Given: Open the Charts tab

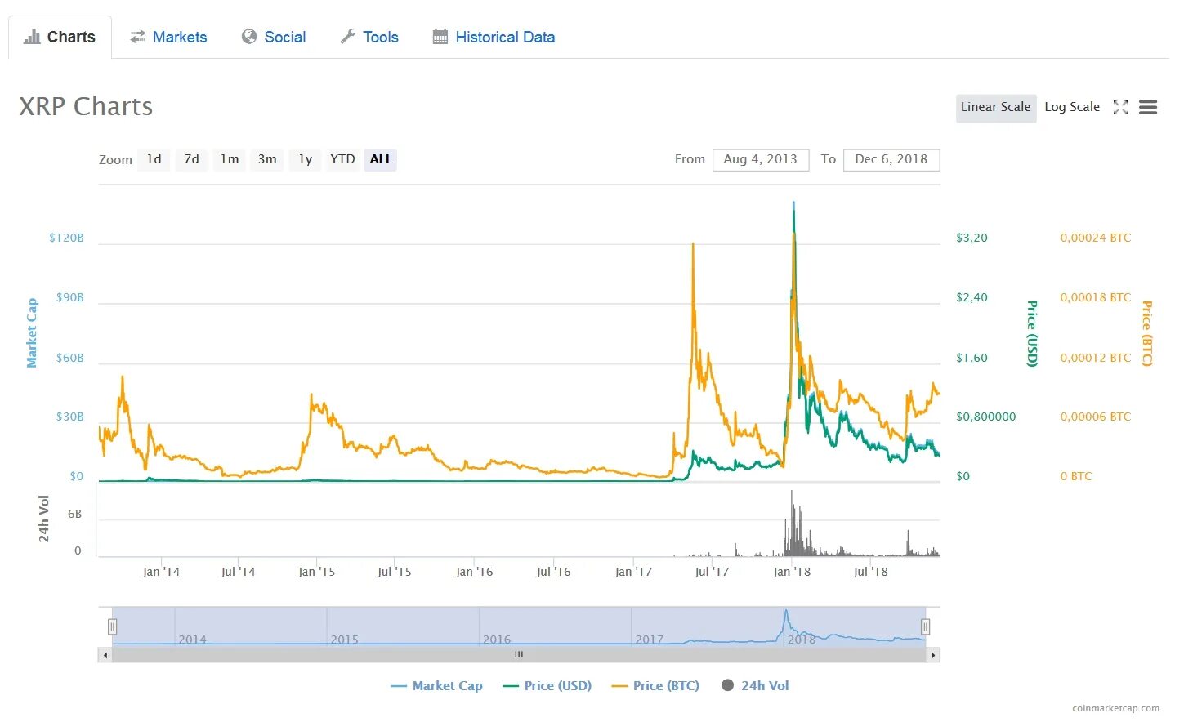Looking at the screenshot, I should click(60, 37).
